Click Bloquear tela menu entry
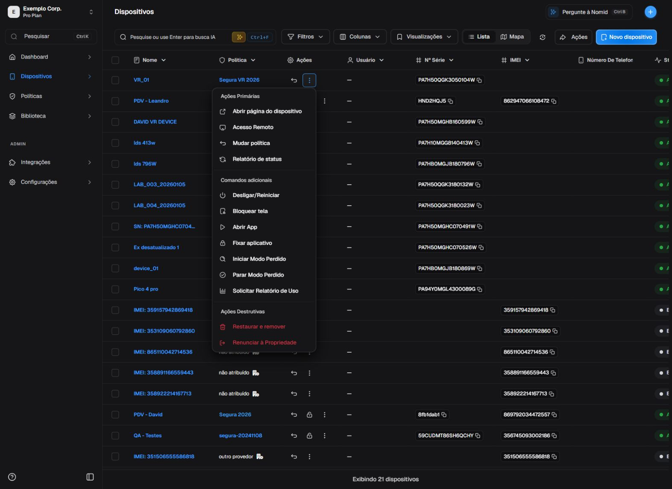 (x=264, y=211)
